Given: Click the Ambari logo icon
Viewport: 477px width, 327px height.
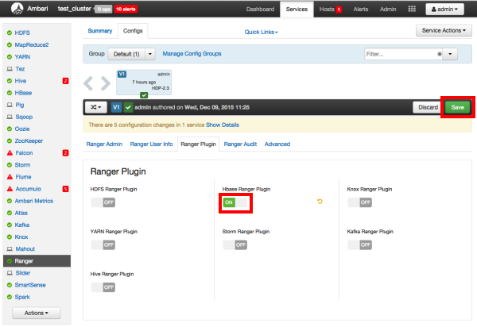Looking at the screenshot, I should (17, 9).
